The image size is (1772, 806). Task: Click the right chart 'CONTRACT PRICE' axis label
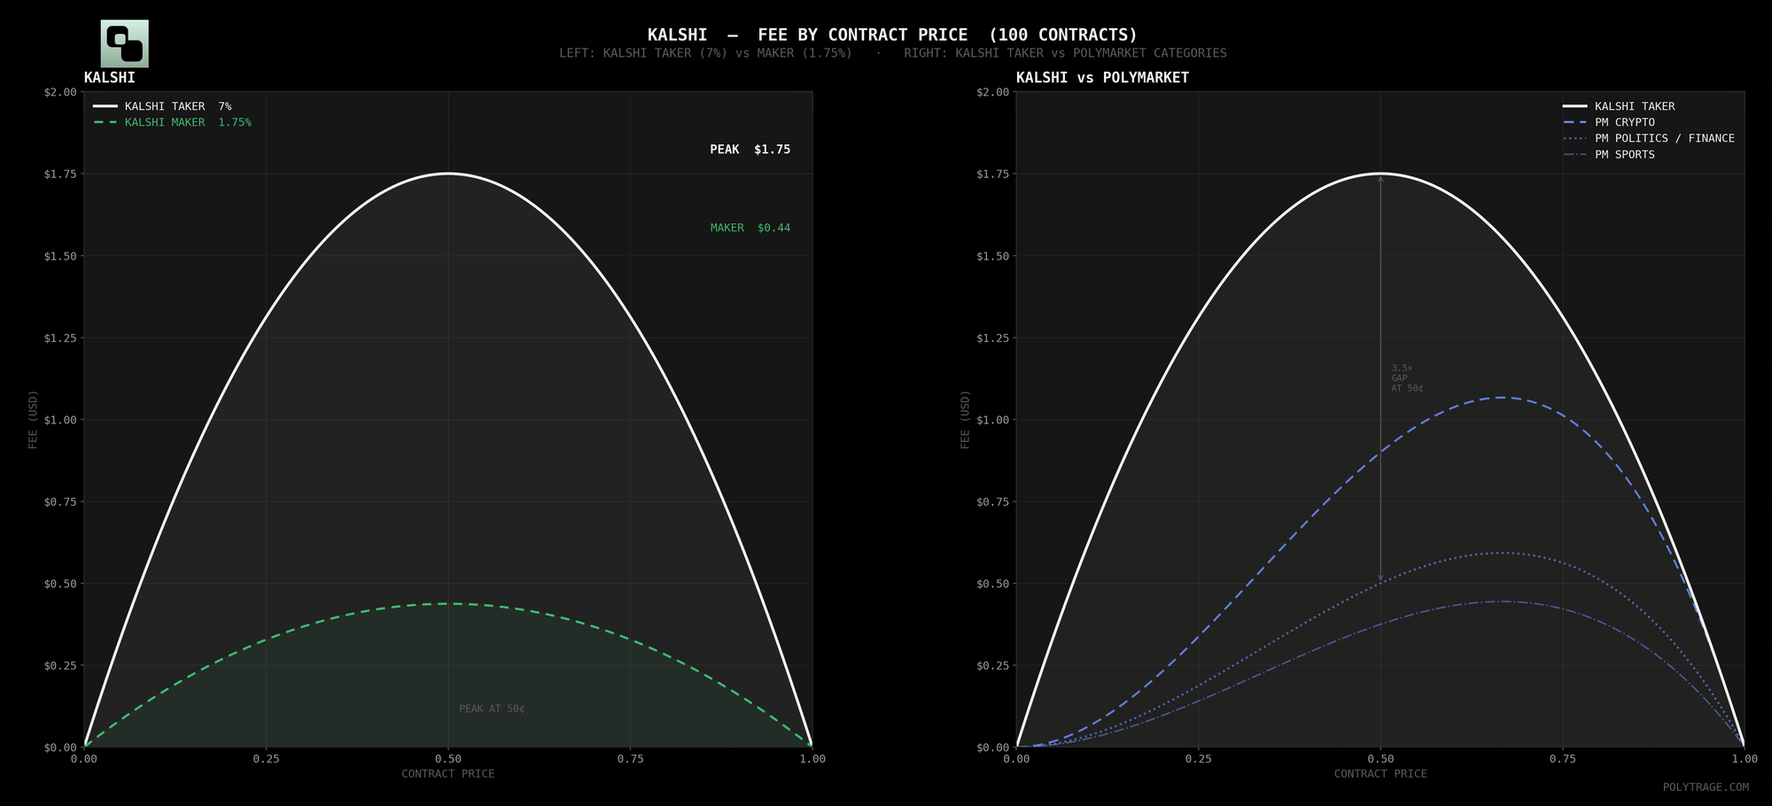pyautogui.click(x=1380, y=774)
